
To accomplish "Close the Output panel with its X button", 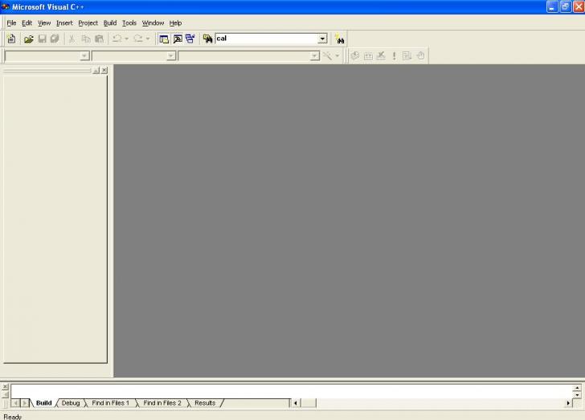I will pos(5,386).
